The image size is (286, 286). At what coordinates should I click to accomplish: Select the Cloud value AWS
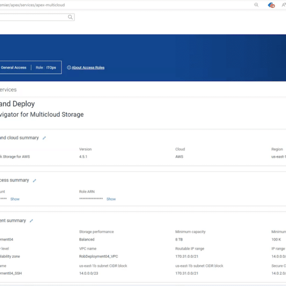[x=179, y=156]
